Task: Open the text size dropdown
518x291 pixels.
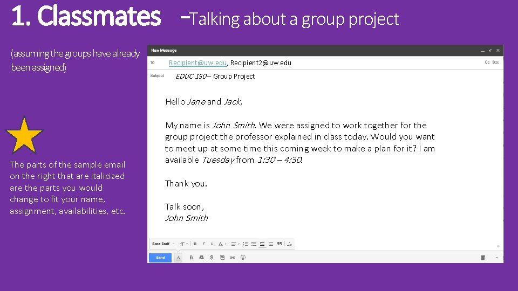Action: pos(183,244)
